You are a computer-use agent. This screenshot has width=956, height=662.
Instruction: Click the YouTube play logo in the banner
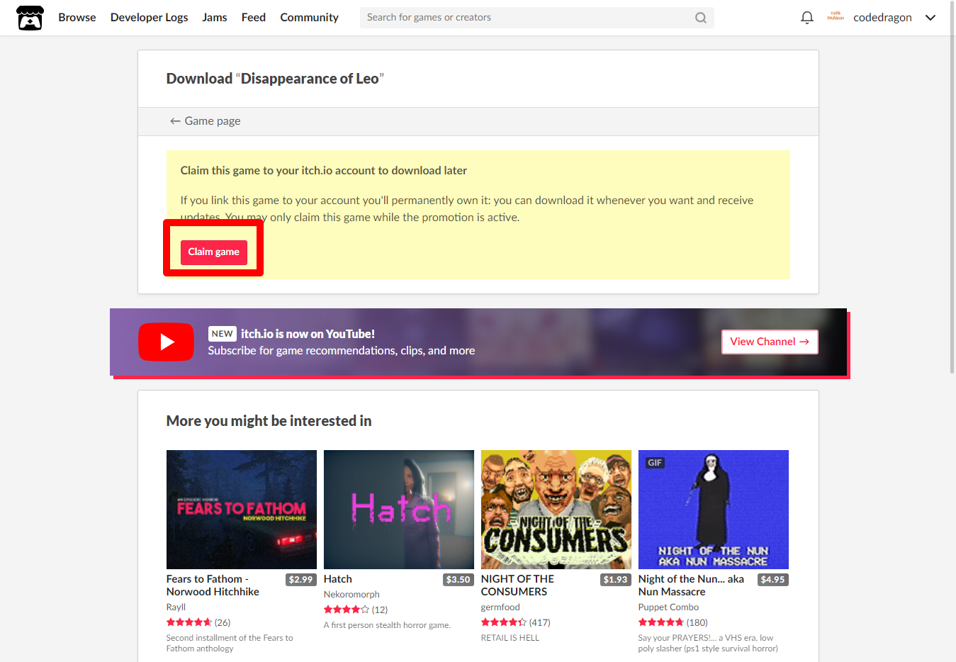(x=166, y=342)
